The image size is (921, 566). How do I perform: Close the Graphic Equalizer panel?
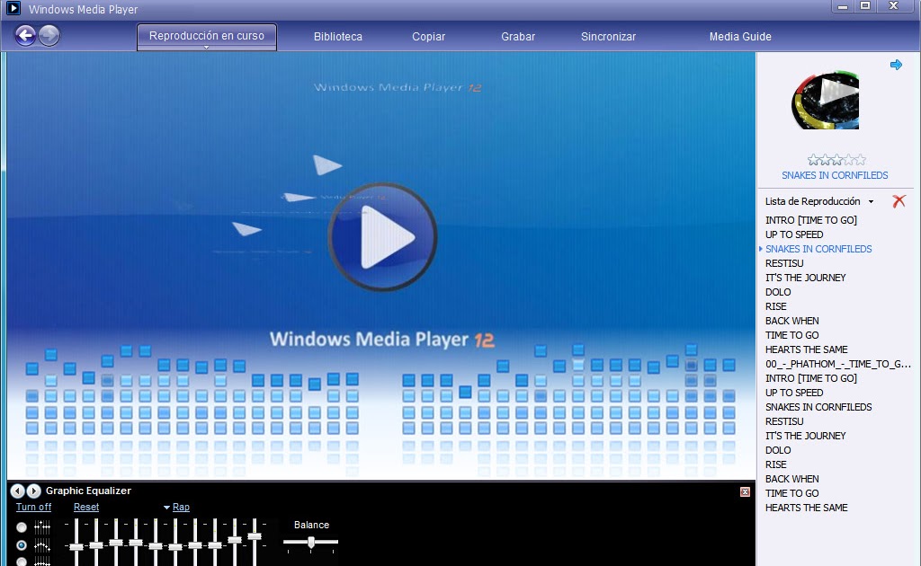click(x=745, y=491)
